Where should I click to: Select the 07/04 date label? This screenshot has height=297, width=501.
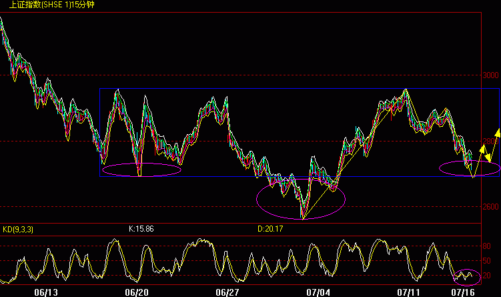coord(318,292)
